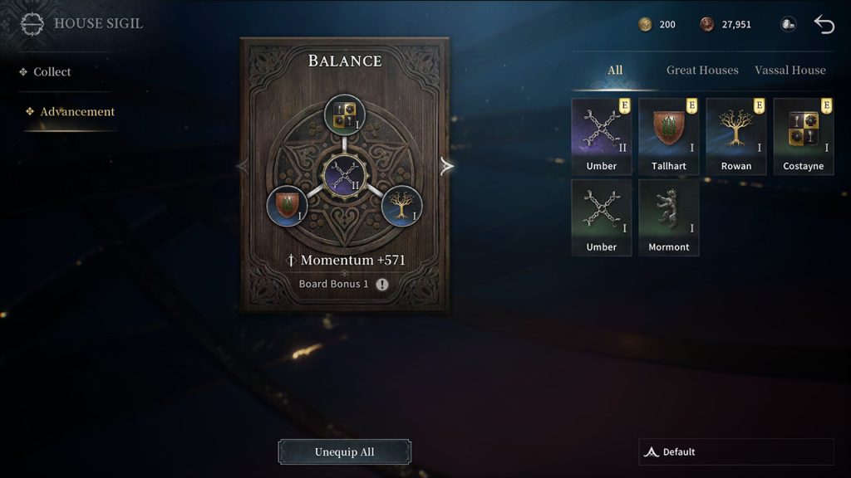Open the Default sort dropdown

[x=736, y=452]
